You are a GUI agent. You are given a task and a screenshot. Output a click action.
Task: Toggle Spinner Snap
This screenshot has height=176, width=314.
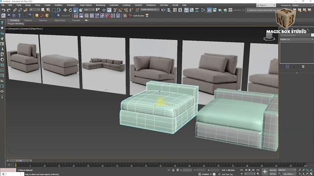point(131,10)
